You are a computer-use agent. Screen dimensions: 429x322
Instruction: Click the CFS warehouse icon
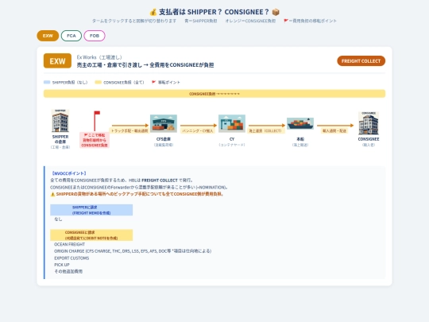pos(164,123)
